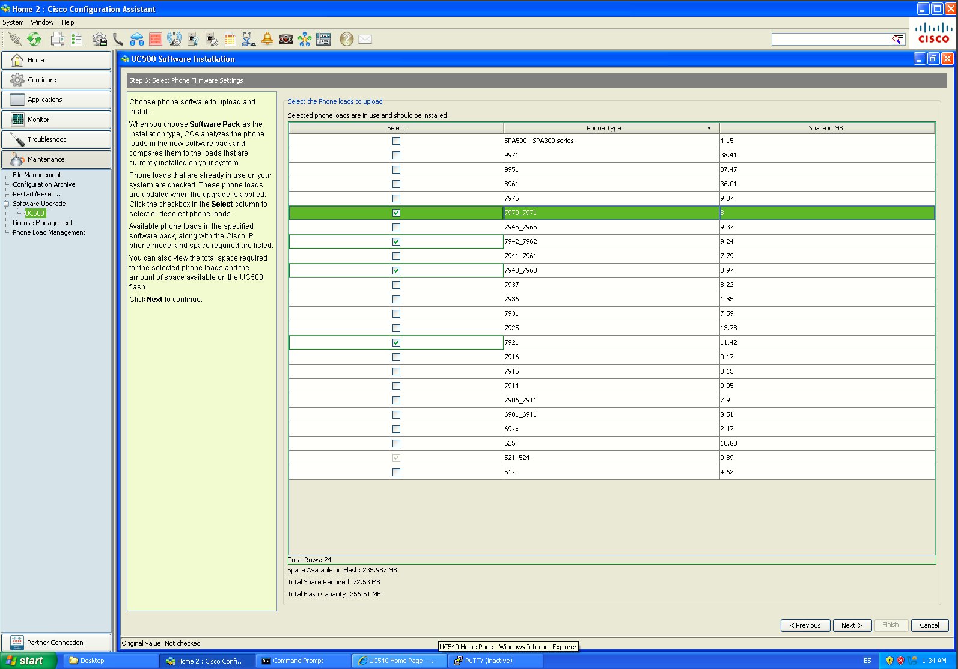Uncheck the 7970_7971 phone load
This screenshot has width=958, height=669.
click(x=396, y=213)
